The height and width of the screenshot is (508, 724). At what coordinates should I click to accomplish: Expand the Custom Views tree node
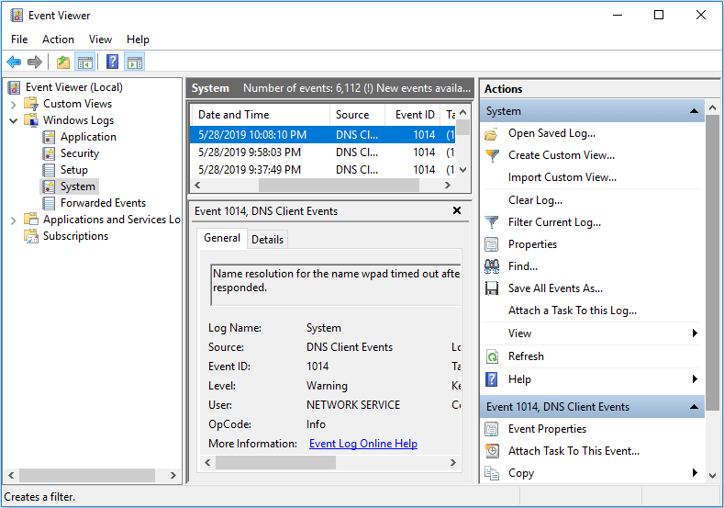pyautogui.click(x=14, y=104)
